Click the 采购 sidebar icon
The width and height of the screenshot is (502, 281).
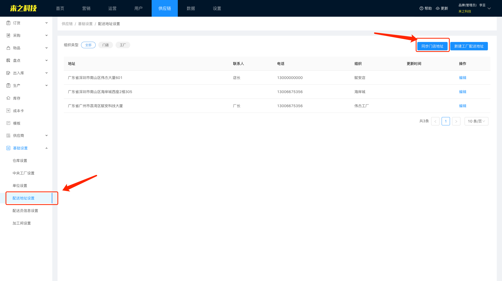click(8, 35)
